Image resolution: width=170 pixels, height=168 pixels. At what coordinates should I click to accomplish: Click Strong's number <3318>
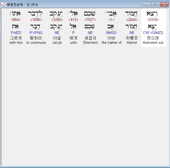click(x=153, y=20)
